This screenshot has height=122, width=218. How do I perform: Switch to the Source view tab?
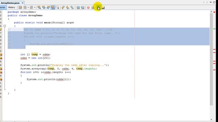click(3, 7)
